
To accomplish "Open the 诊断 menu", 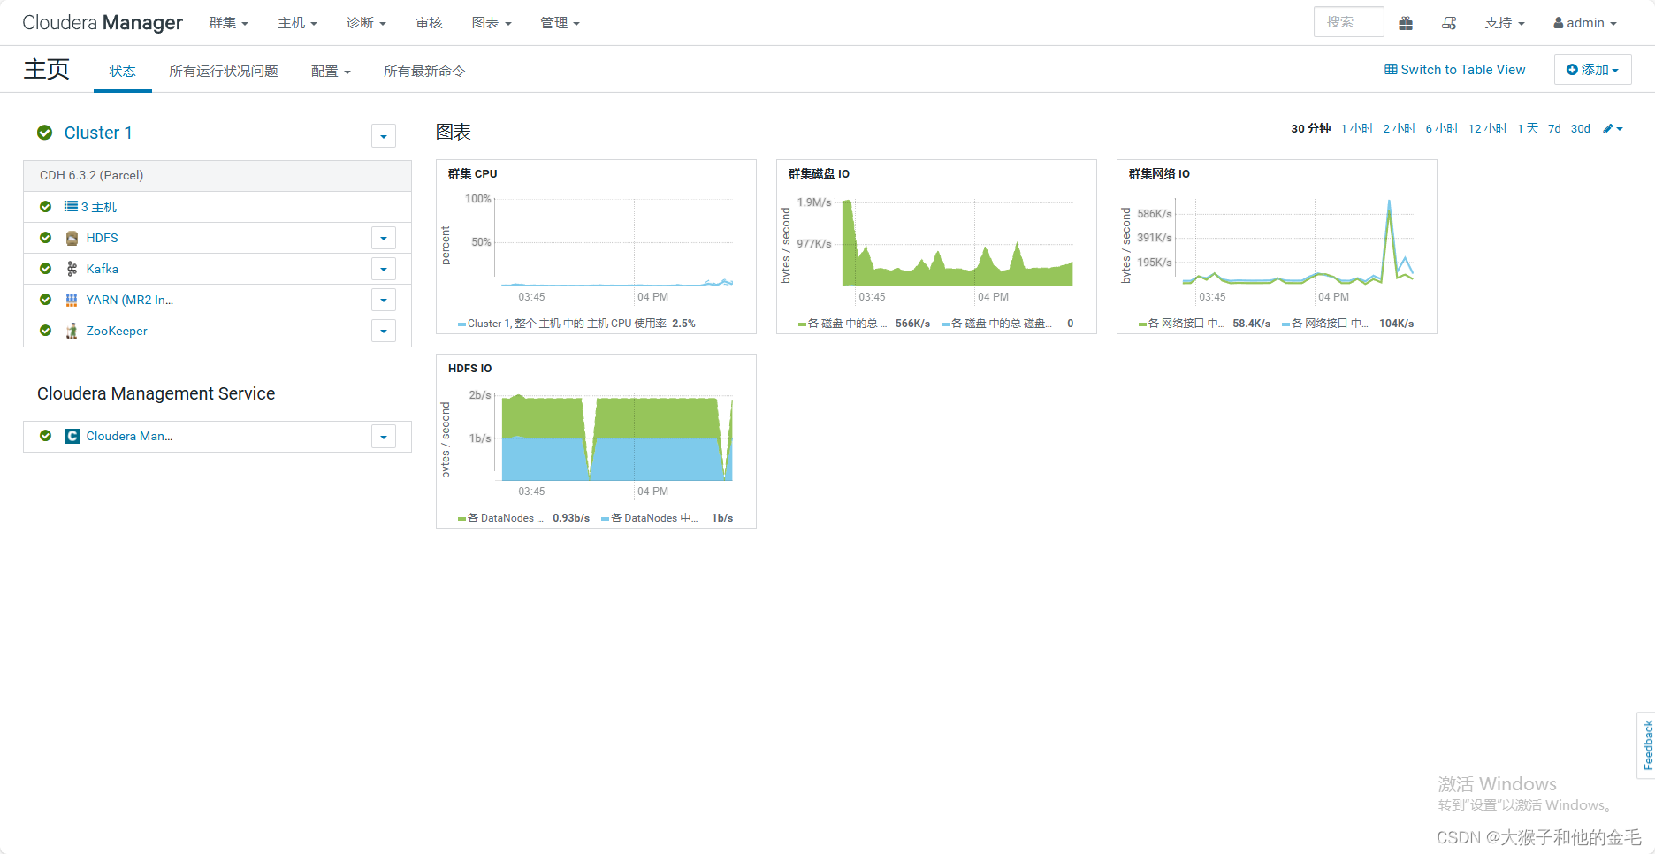I will click(366, 23).
